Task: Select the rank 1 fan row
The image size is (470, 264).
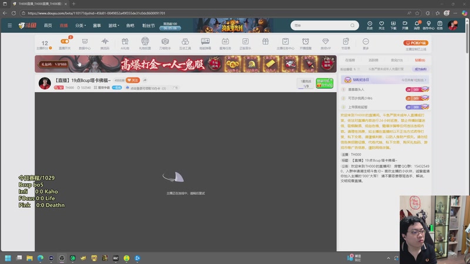Action: click(x=385, y=90)
